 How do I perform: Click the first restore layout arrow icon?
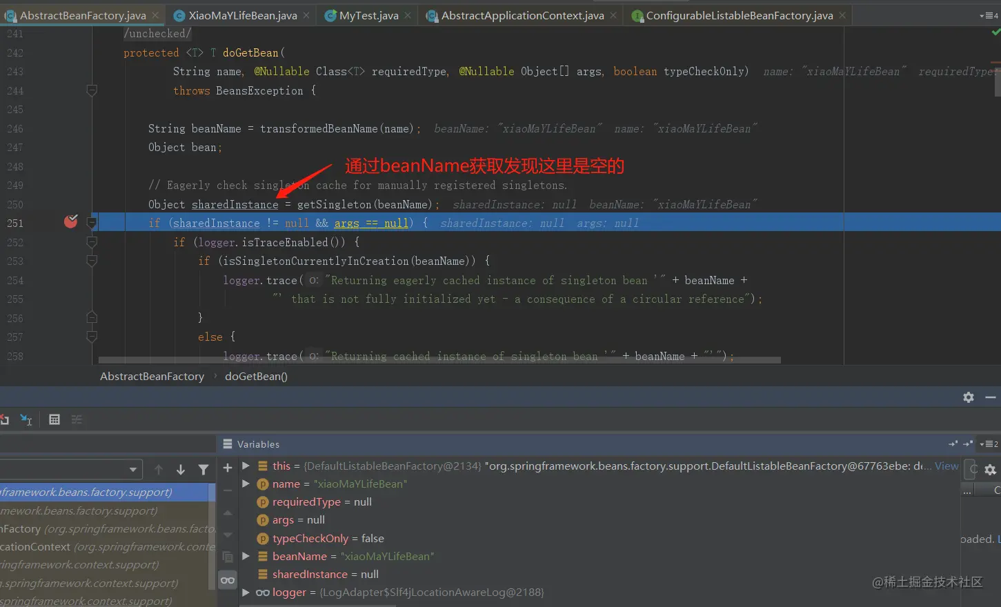point(953,444)
